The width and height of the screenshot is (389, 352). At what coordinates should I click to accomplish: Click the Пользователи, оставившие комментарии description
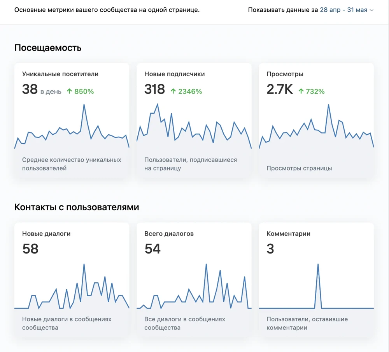(307, 324)
